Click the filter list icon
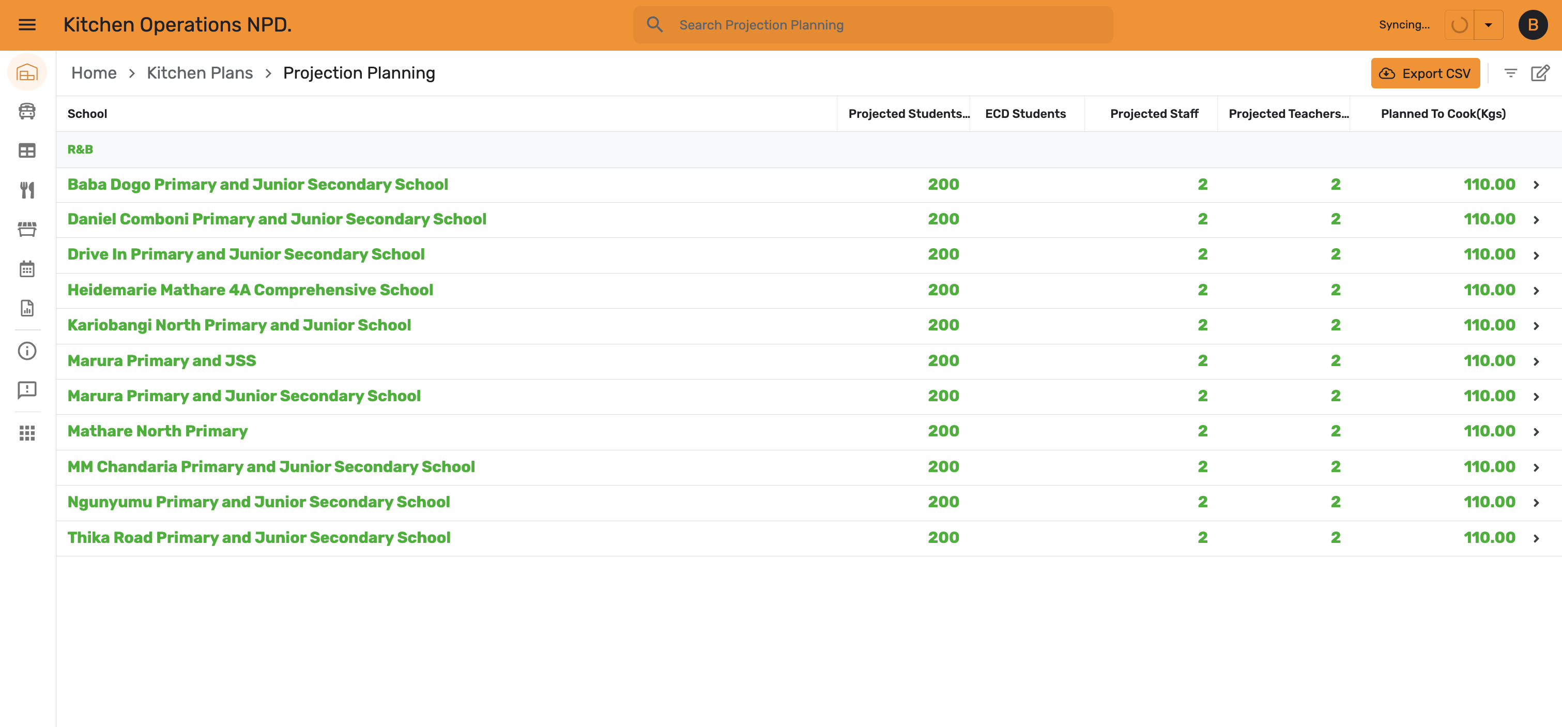1562x727 pixels. click(x=1510, y=73)
